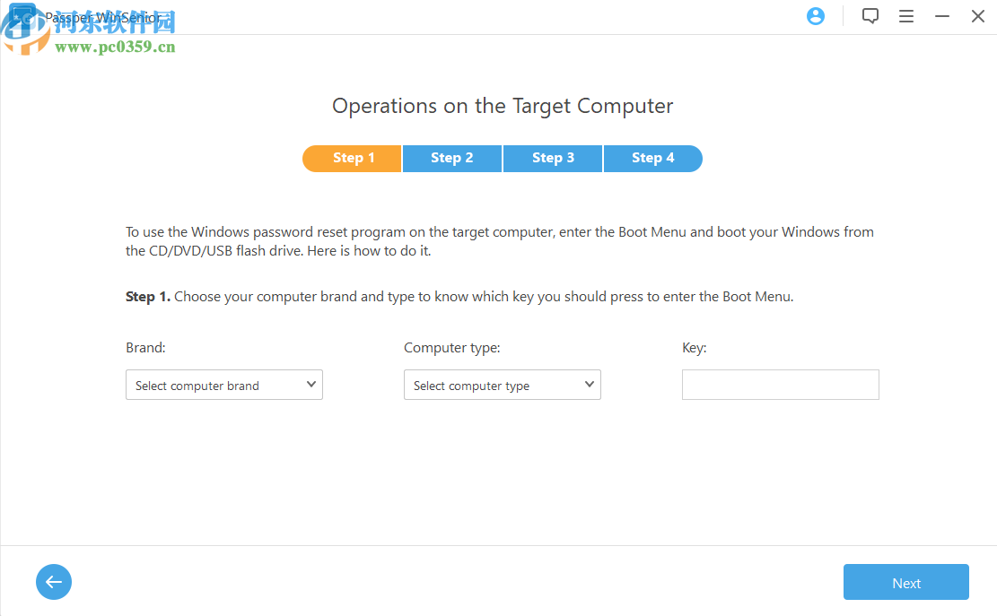Minimize the Passper WinSenior window
997x616 pixels.
click(942, 16)
